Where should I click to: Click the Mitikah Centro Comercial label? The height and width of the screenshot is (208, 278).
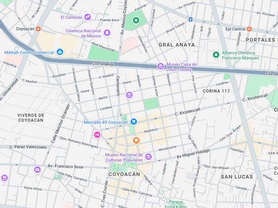[x=29, y=52]
